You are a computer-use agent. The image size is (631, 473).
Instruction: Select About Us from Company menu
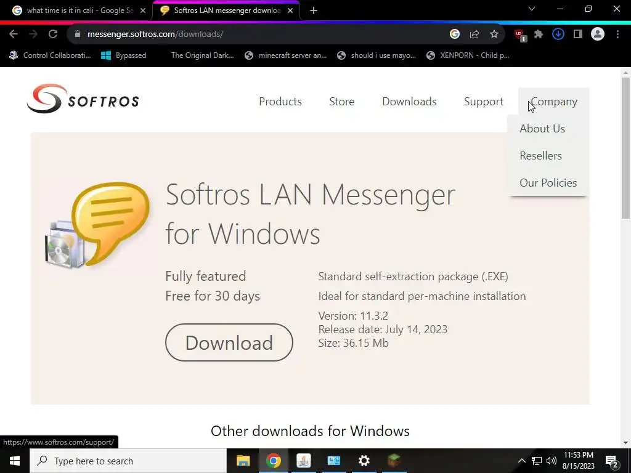pos(542,129)
